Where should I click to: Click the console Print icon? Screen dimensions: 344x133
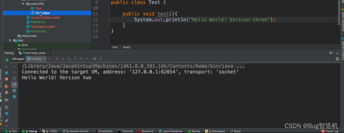pos(14,91)
